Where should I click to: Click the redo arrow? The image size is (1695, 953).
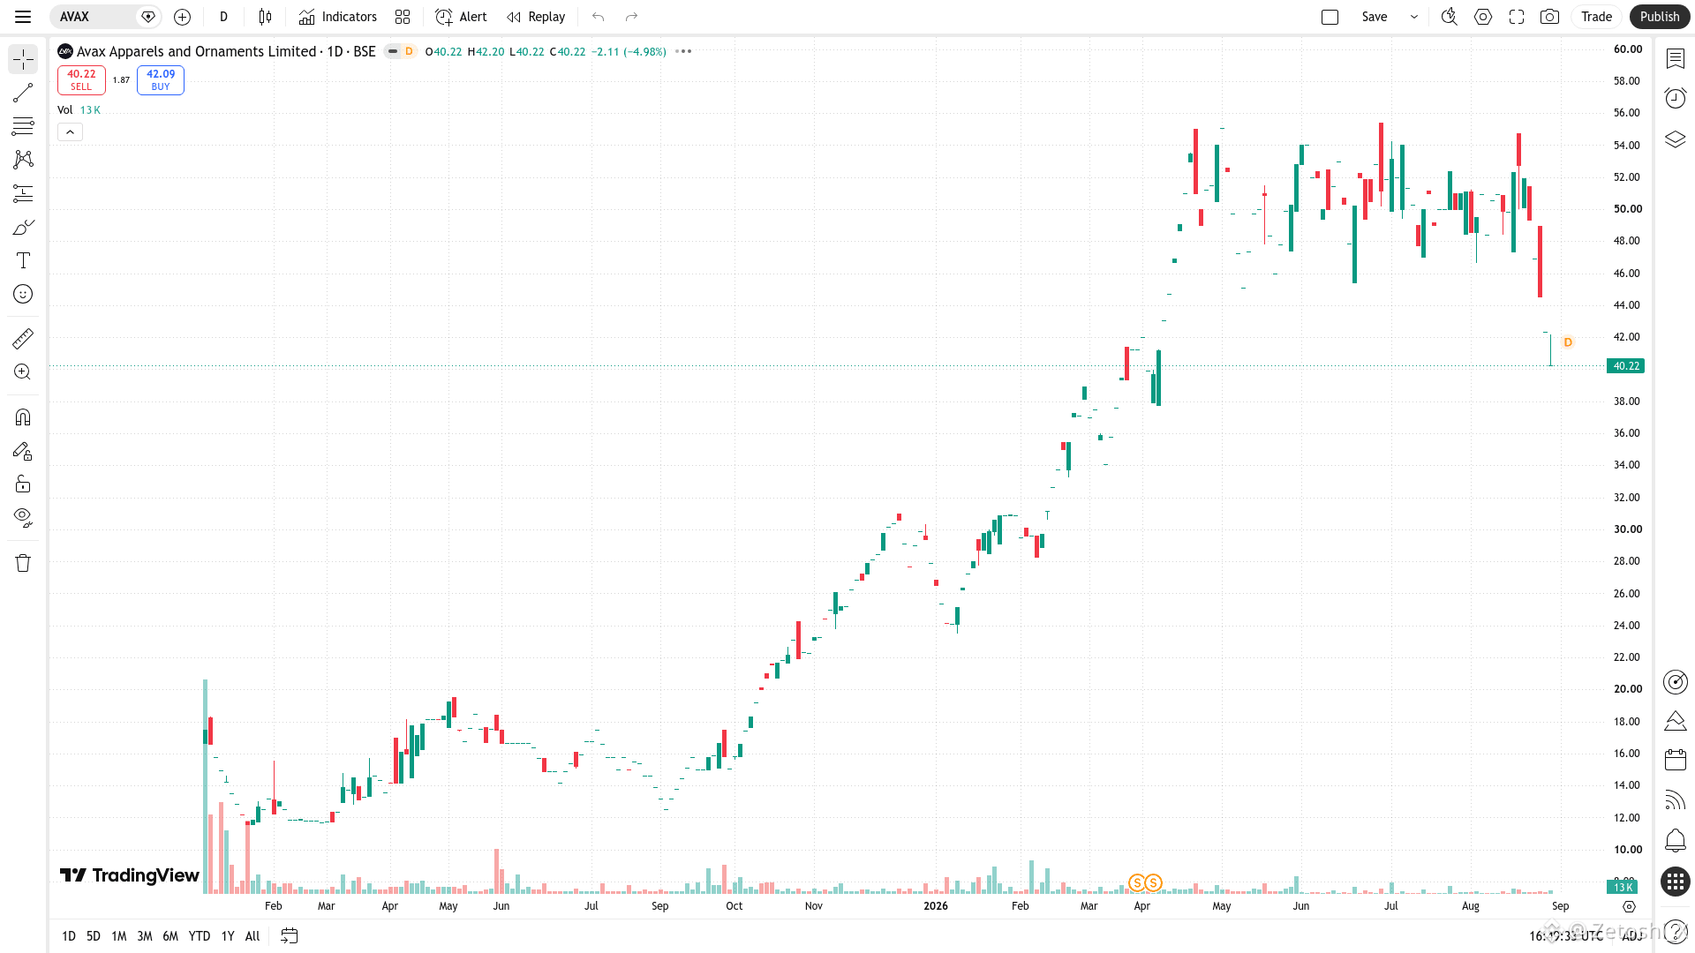(631, 17)
